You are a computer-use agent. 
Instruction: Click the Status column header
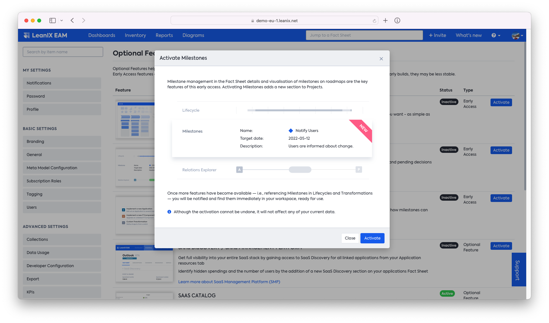446,90
